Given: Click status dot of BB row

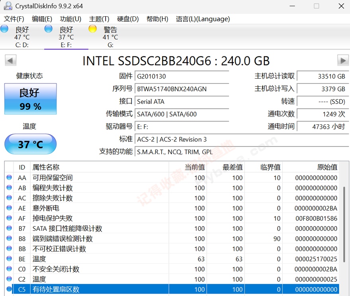Looking at the screenshot, I should (x=9, y=248).
